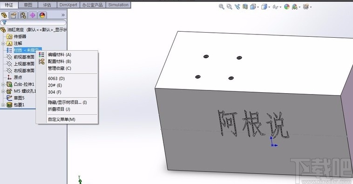Open the Simulation tab
This screenshot has width=353, height=184.
click(x=118, y=5)
